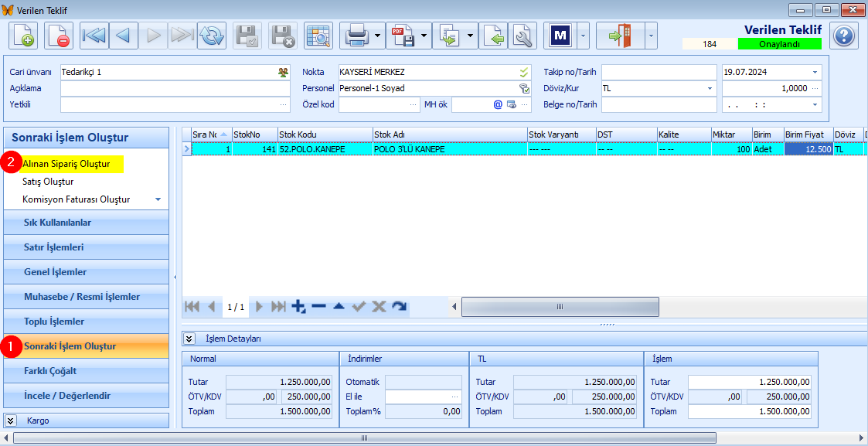Click the printer icon in toolbar
This screenshot has height=446, width=868.
click(356, 36)
